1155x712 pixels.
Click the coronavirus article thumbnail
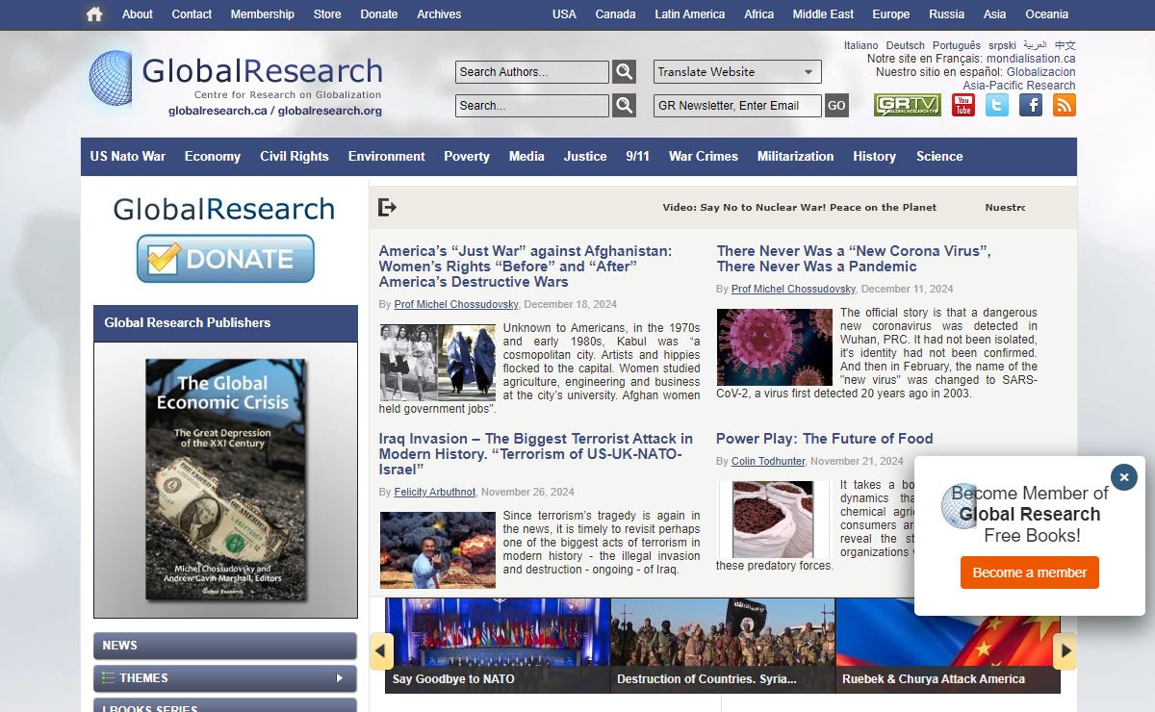coord(775,347)
